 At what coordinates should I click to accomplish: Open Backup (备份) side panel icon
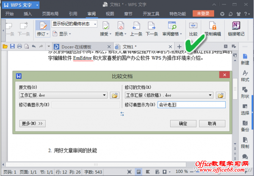click(x=245, y=126)
